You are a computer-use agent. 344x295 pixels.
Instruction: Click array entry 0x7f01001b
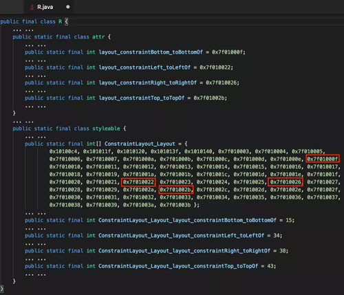point(175,175)
